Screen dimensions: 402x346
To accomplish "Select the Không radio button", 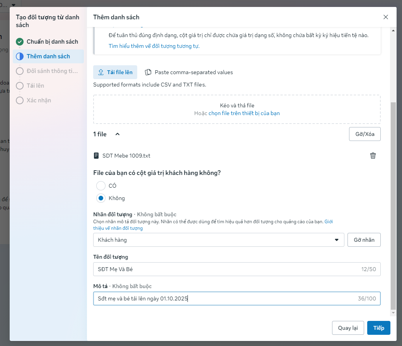I will 101,198.
